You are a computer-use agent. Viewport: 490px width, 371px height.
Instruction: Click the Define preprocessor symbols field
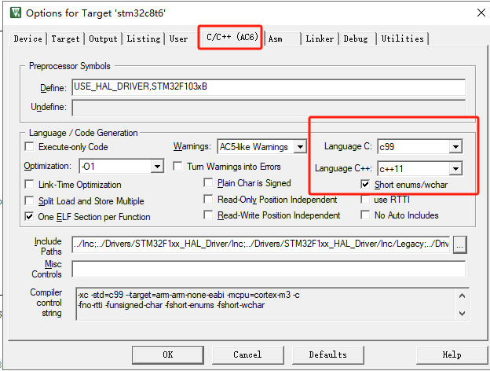269,87
